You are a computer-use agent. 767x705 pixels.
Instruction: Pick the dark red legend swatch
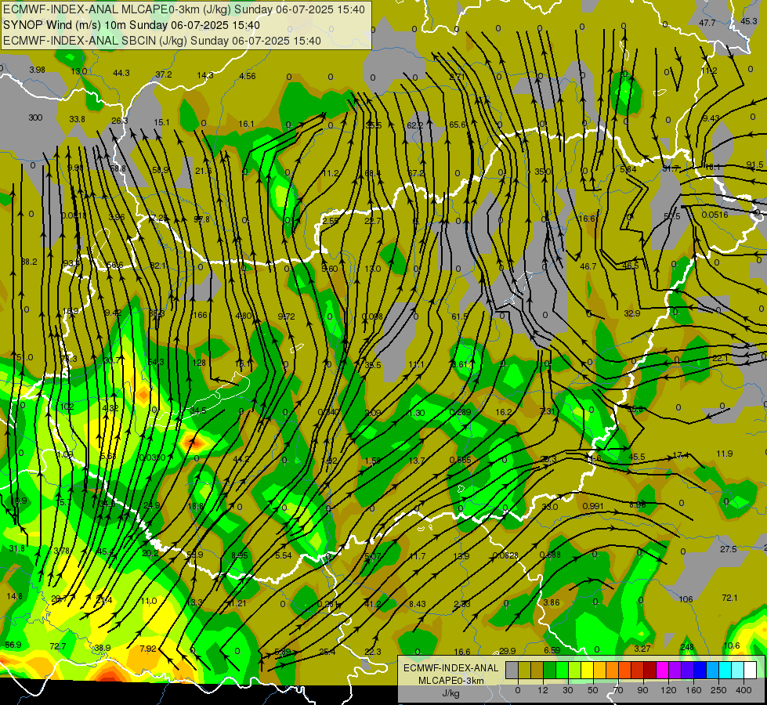coord(649,670)
